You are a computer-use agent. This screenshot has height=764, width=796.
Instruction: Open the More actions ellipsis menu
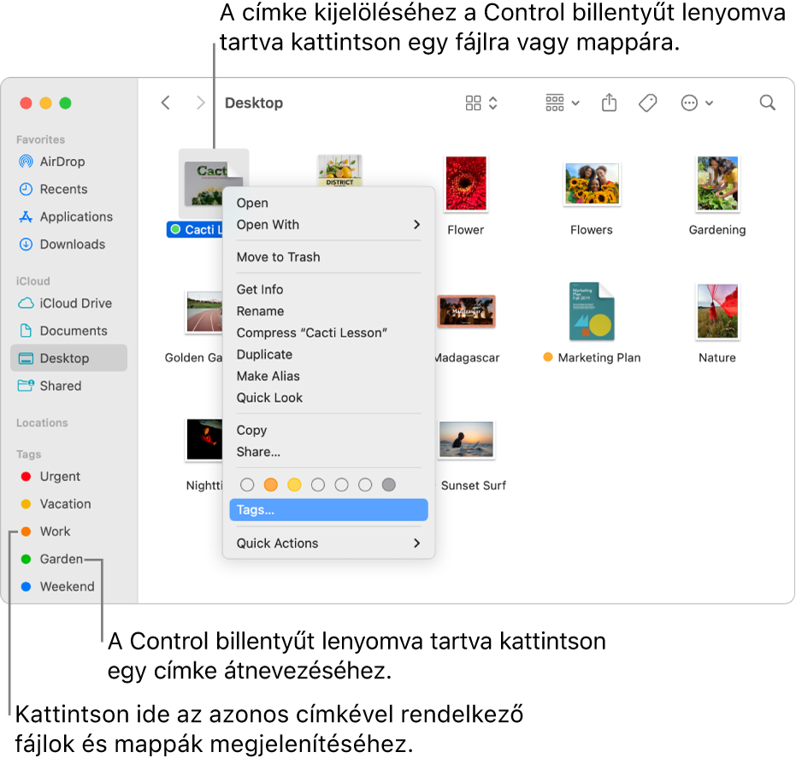tap(697, 103)
